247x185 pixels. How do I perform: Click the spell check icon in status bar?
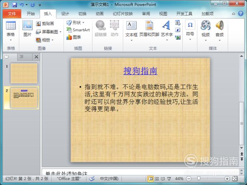[x=92, y=179]
